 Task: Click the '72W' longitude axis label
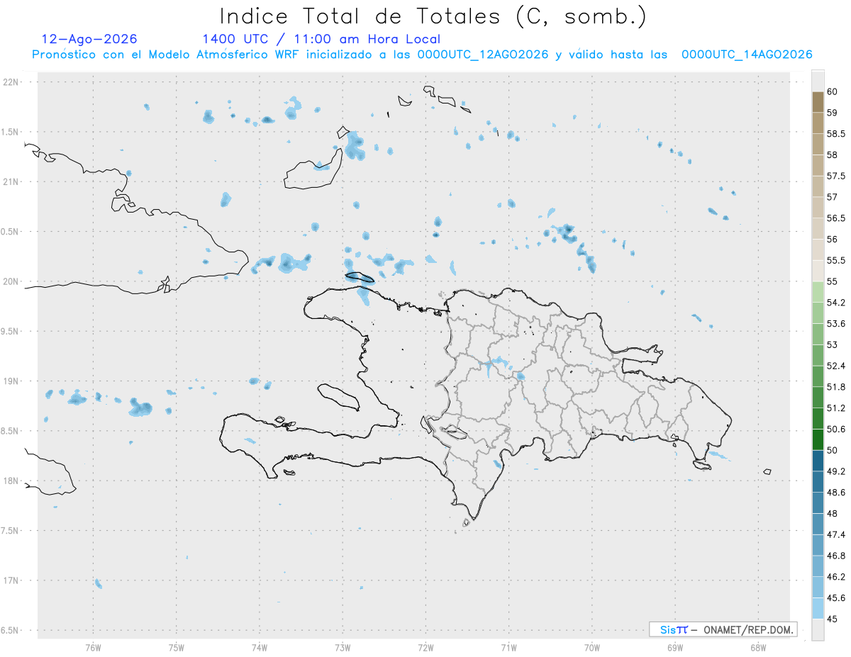(x=425, y=648)
